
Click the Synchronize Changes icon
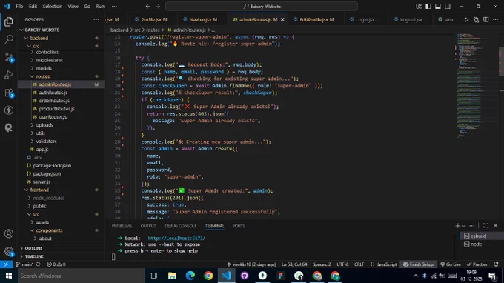pos(39,264)
